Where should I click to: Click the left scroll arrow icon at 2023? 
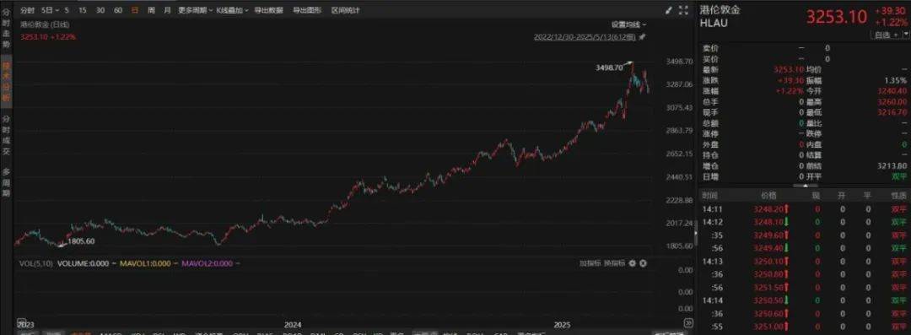click(x=22, y=323)
